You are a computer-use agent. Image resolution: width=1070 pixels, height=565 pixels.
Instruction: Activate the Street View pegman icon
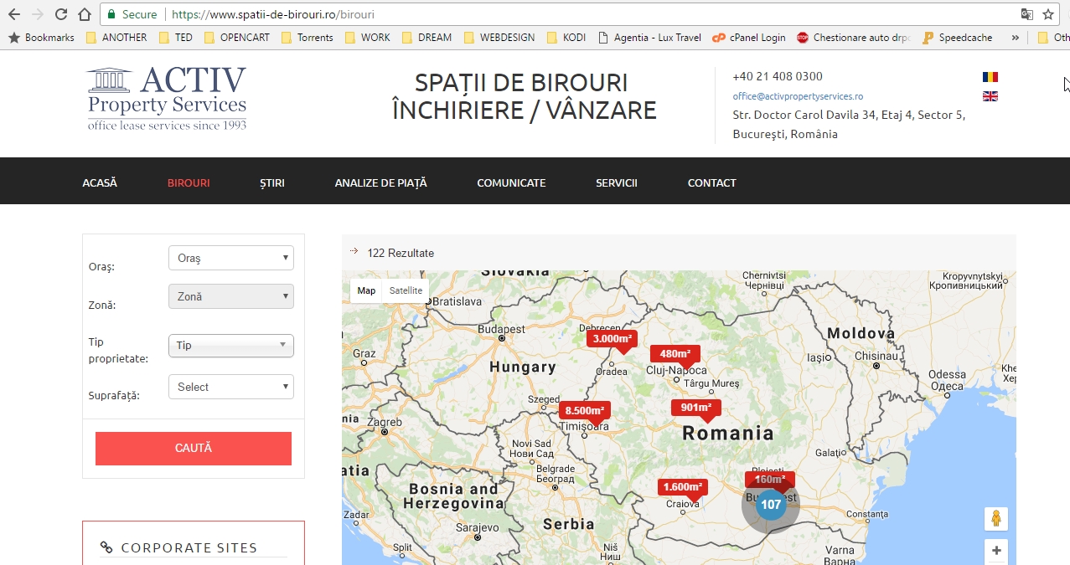point(996,519)
